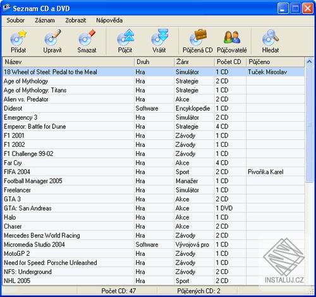Click the app icon in the title bar
Screen dimensions: 316x297
click(x=6, y=8)
